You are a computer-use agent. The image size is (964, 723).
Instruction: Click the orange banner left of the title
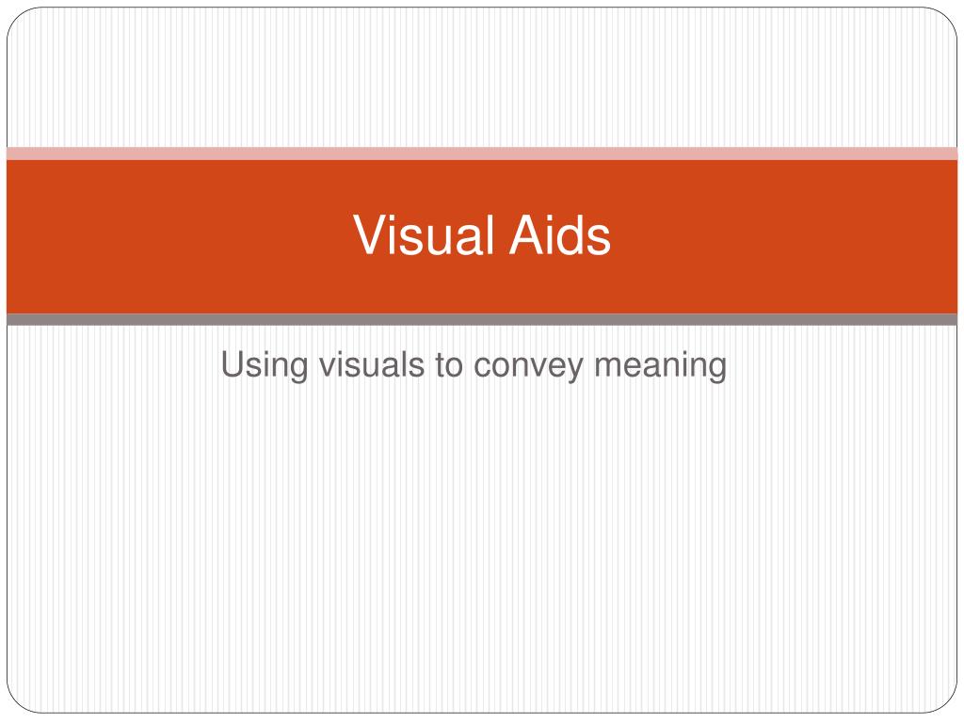coord(178,236)
